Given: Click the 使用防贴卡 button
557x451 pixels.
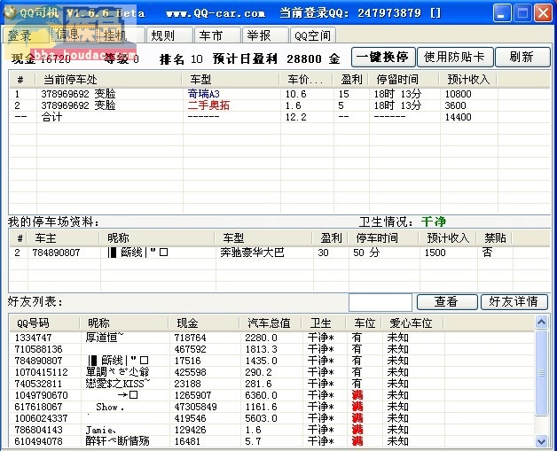Looking at the screenshot, I should pyautogui.click(x=455, y=57).
